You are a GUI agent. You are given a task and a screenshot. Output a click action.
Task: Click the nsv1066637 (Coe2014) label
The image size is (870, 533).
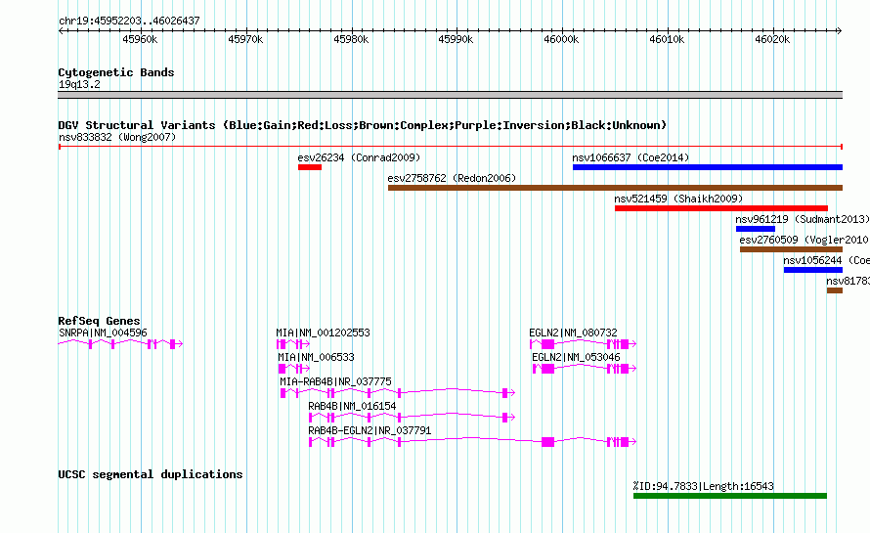pos(631,157)
